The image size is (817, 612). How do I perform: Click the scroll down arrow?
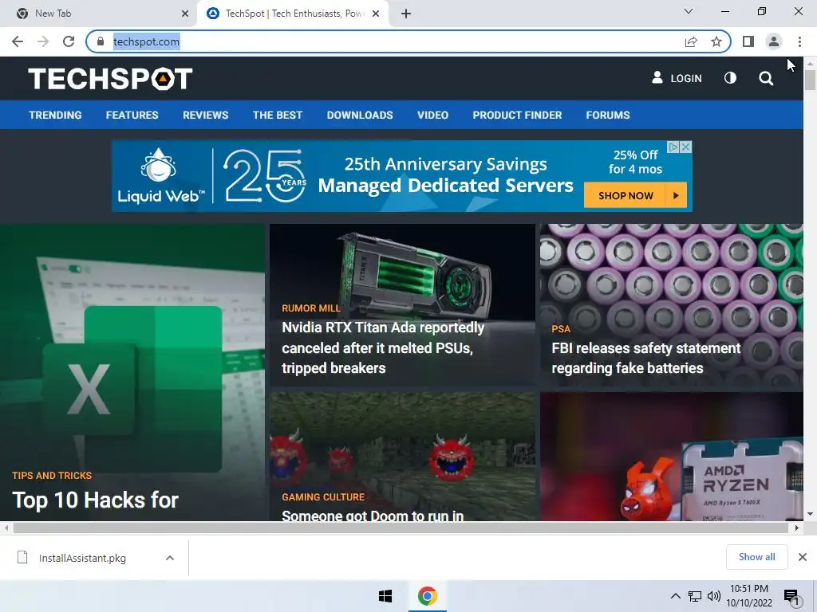point(810,514)
